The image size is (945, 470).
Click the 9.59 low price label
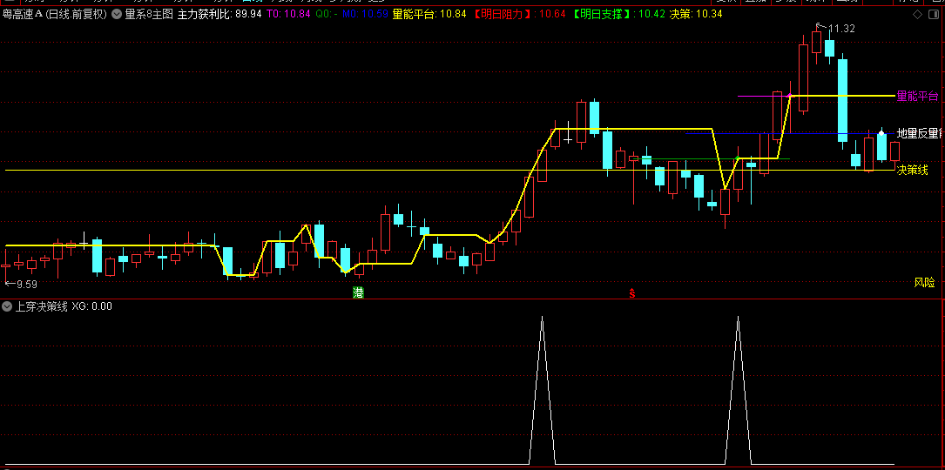26,284
